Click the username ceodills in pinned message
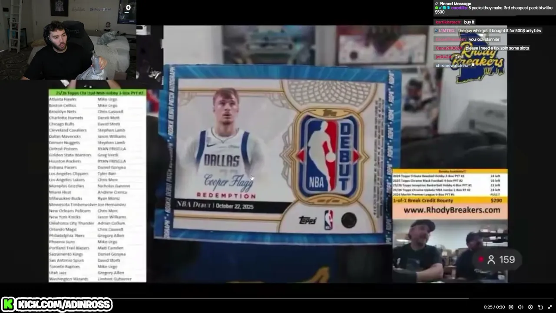This screenshot has width=556, height=313. [x=459, y=8]
